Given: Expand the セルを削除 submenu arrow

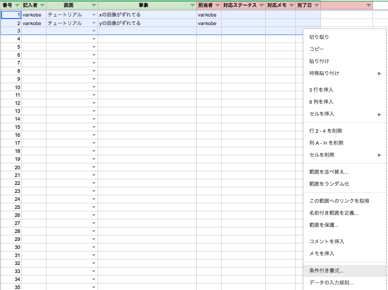Looking at the screenshot, I should [379, 155].
